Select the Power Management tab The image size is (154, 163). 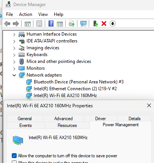pyautogui.click(x=121, y=125)
